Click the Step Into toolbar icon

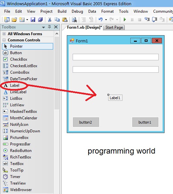coord(147,20)
